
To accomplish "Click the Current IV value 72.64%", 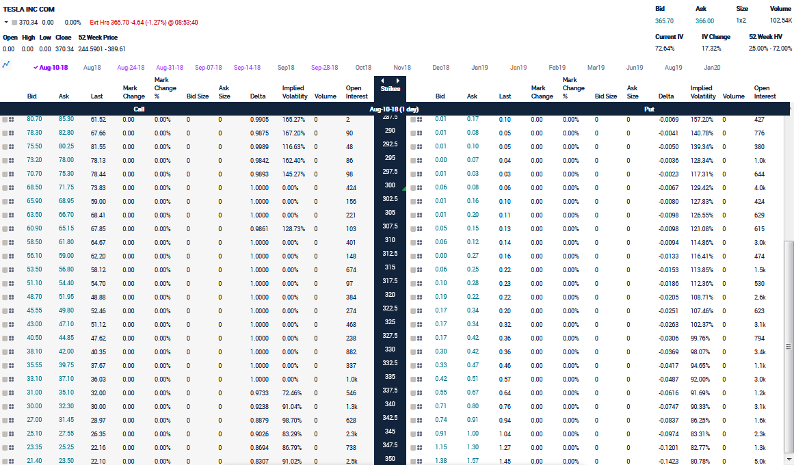I will (x=664, y=49).
